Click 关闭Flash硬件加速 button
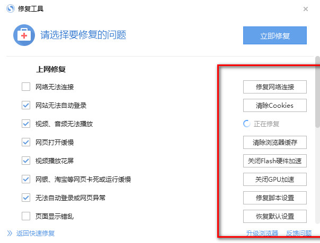This screenshot has width=320, height=243. (274, 161)
